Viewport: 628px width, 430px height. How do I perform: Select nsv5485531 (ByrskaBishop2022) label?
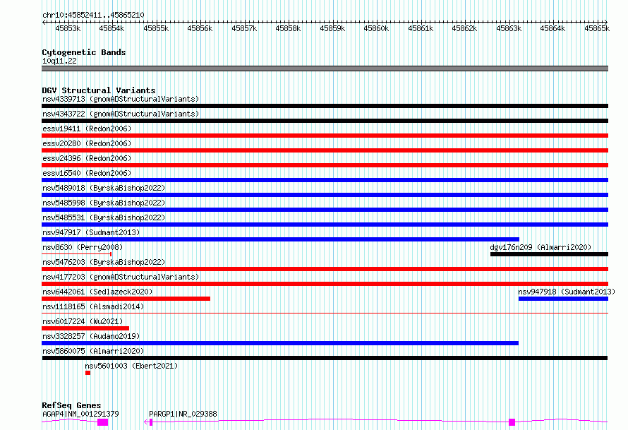coord(104,217)
